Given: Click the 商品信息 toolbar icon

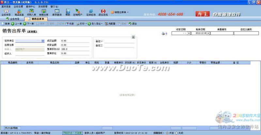Looking at the screenshot, I should (x=19, y=12).
